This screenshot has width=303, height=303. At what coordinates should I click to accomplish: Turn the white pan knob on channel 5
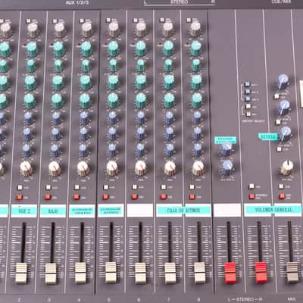[x=112, y=168]
